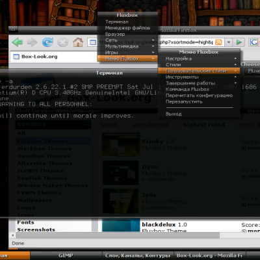
Task: Click the Firefox window menu button at top-left
Action: 13,29
